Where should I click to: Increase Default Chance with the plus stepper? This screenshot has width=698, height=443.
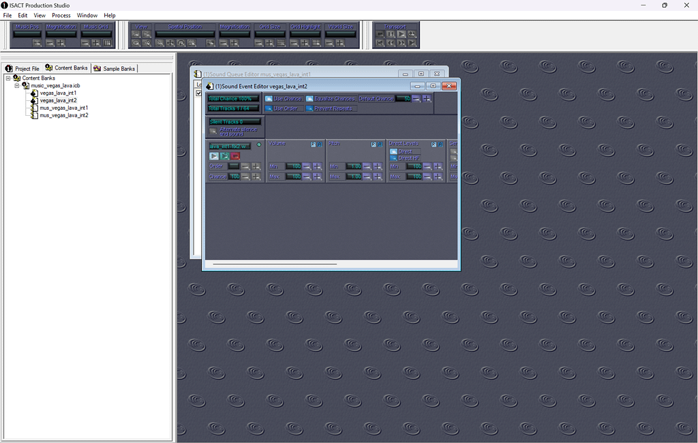426,99
